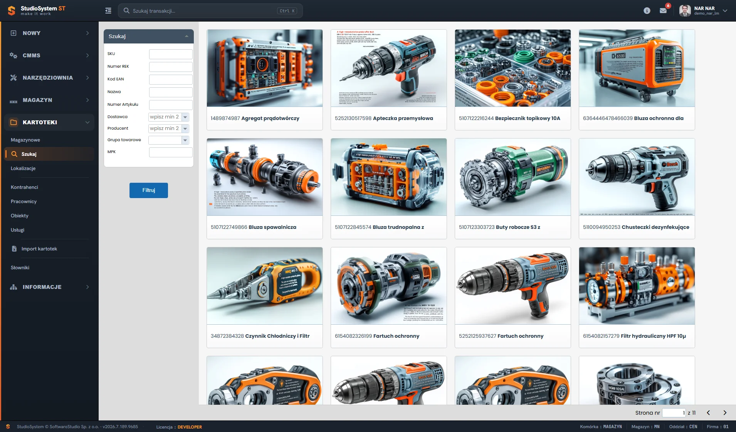Click the NARZĘDZIOWNIA tools icon
The image size is (736, 432).
click(x=13, y=78)
